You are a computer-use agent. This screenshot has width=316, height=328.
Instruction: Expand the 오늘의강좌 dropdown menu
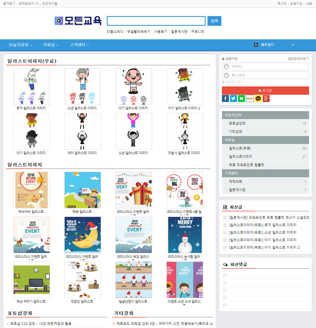[x=20, y=45]
